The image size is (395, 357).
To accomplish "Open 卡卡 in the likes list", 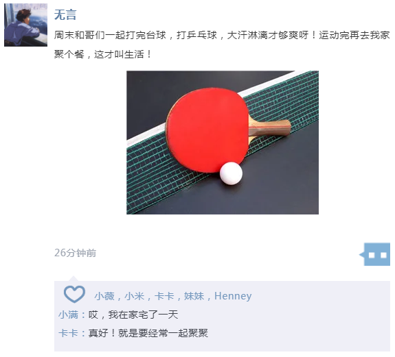I will click(164, 296).
